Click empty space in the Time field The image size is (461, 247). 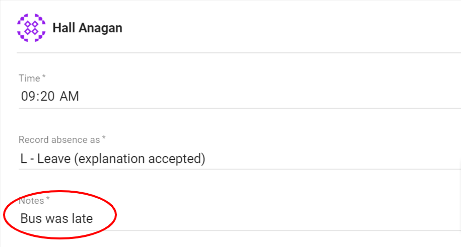[265, 96]
